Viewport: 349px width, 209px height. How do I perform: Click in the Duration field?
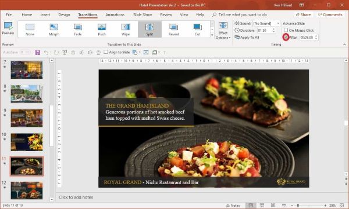pyautogui.click(x=265, y=30)
